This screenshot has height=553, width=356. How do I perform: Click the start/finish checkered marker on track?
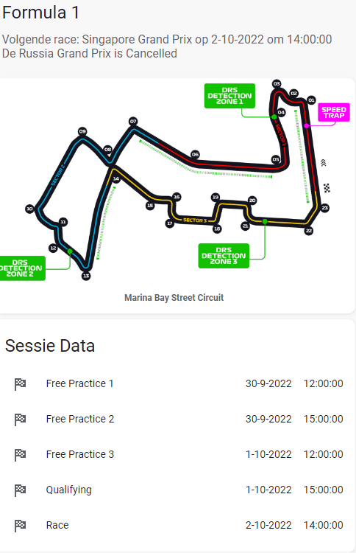click(x=327, y=188)
